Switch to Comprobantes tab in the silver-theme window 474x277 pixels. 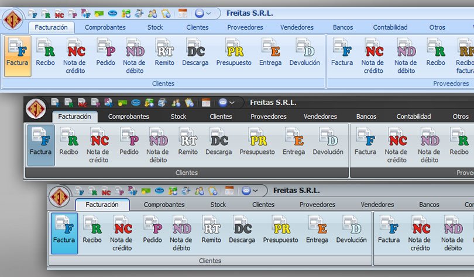(x=164, y=205)
